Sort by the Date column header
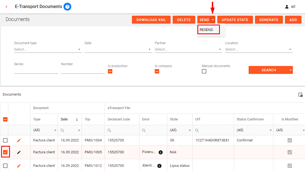This screenshot has height=171, width=305. coord(64,119)
